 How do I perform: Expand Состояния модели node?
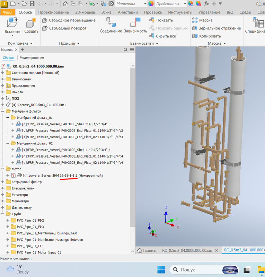[2, 73]
